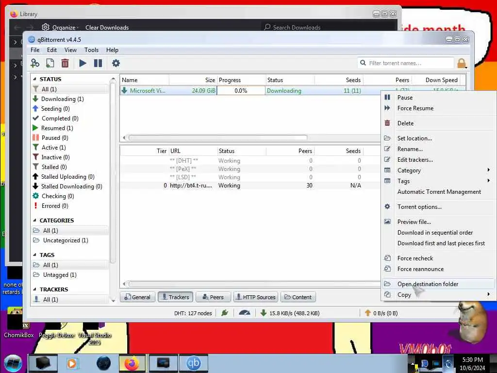The image size is (497, 373).
Task: Expand the Tags submenu arrow
Action: (x=488, y=181)
